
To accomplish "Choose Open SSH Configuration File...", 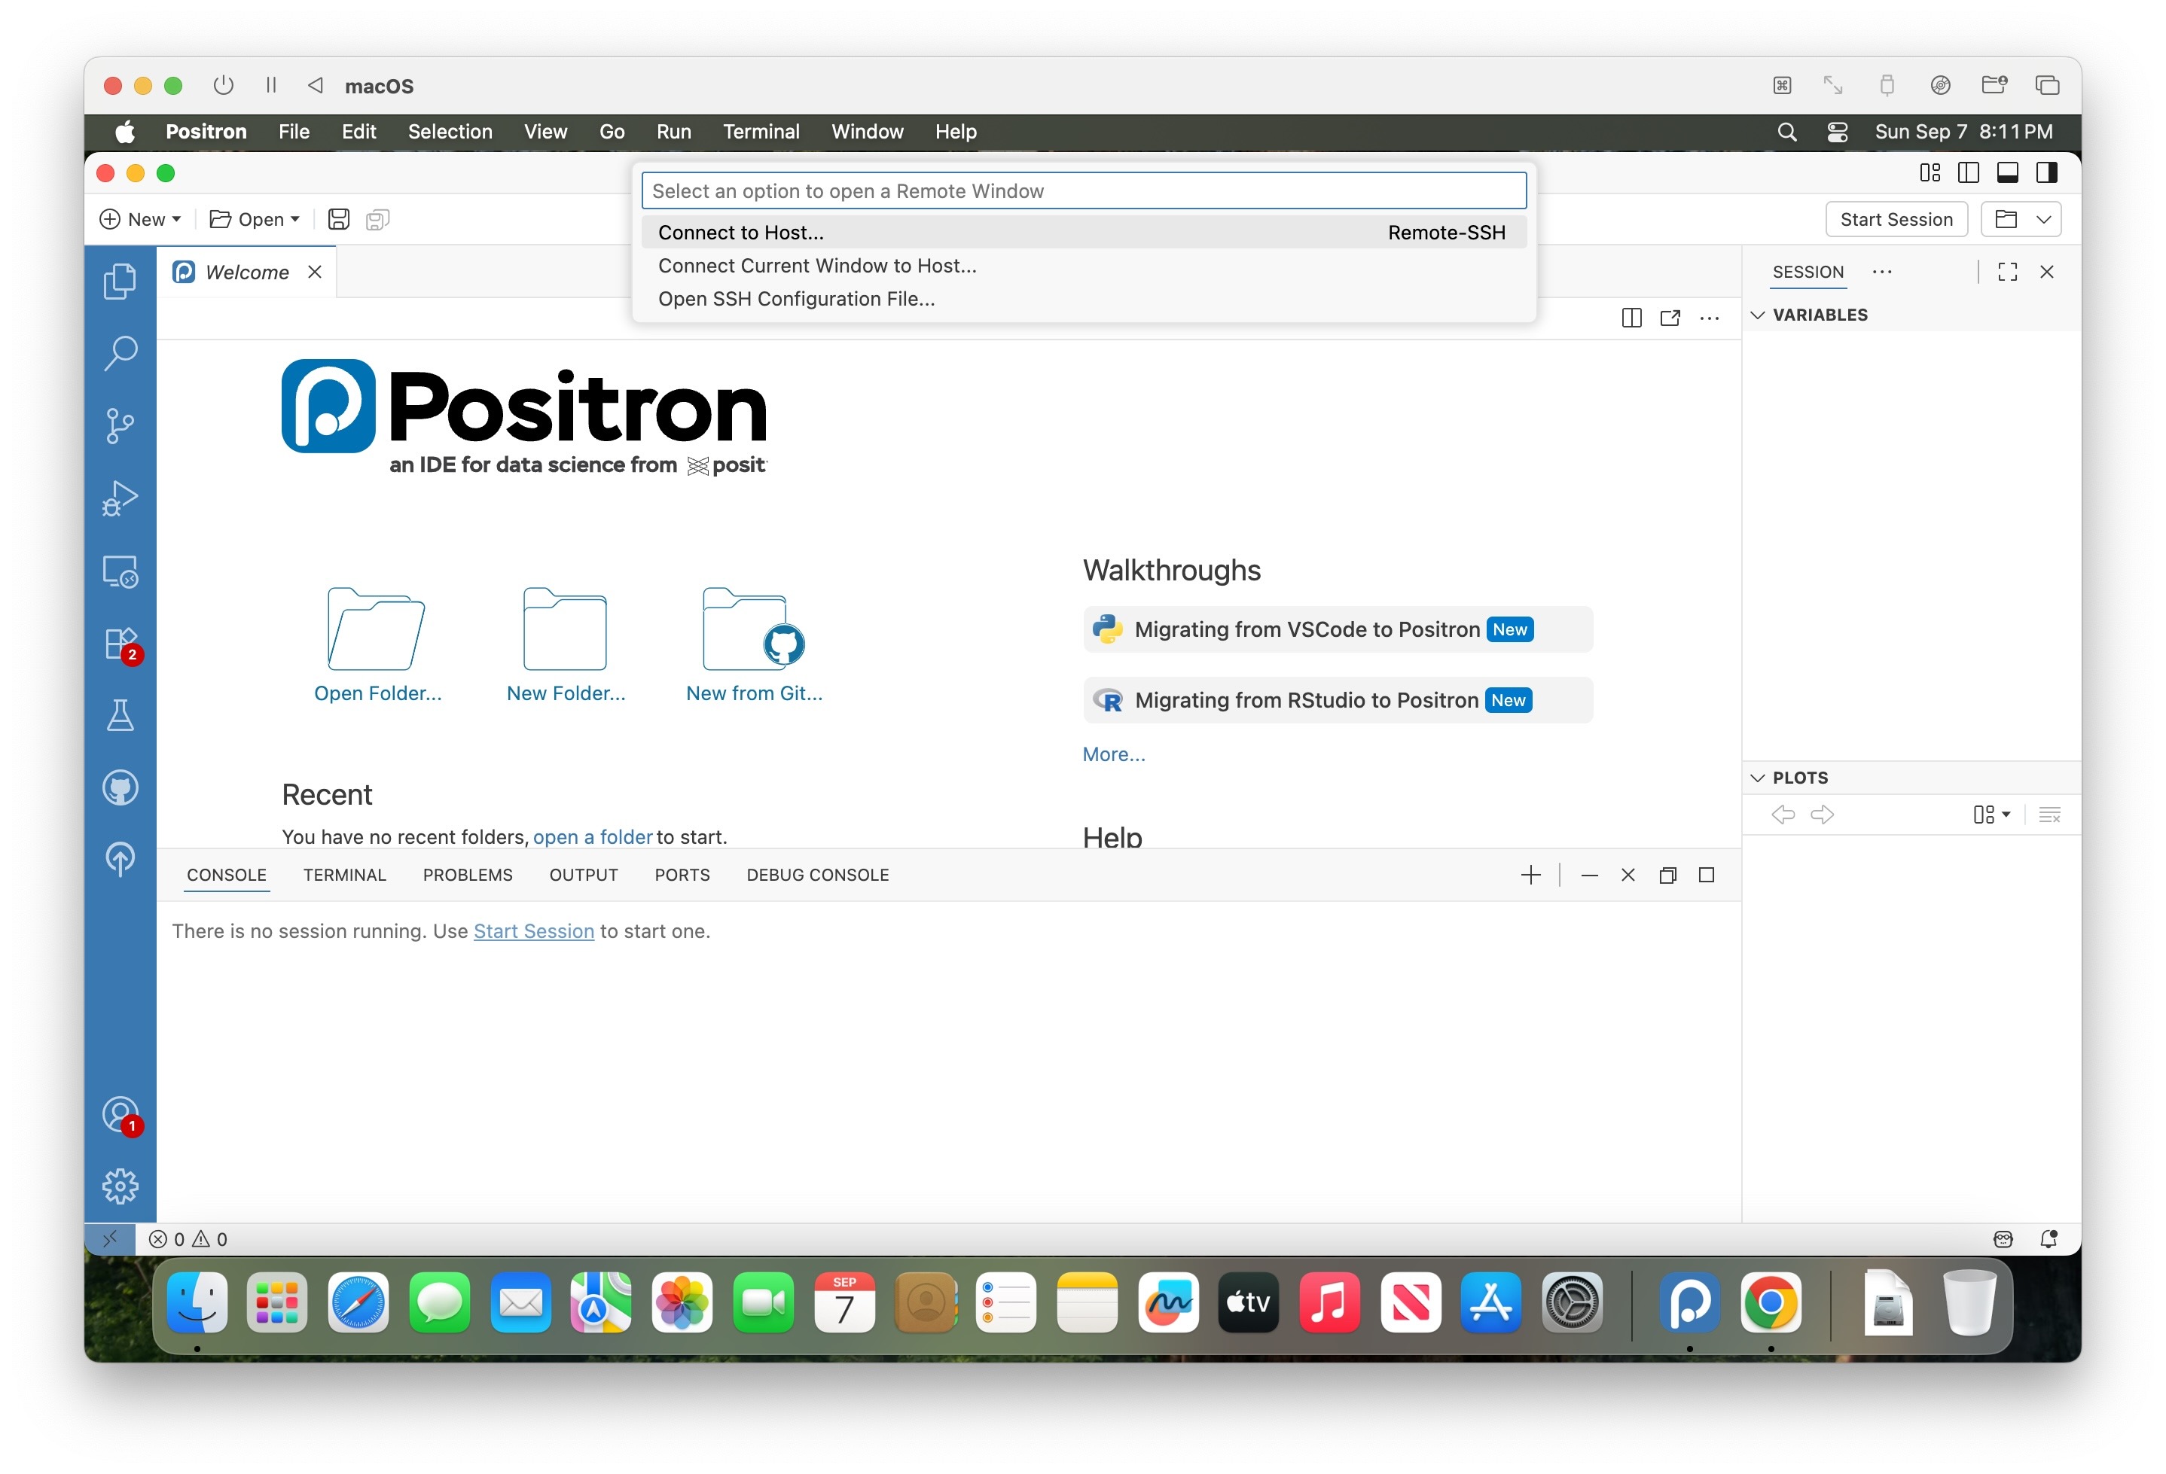I will [x=1083, y=299].
